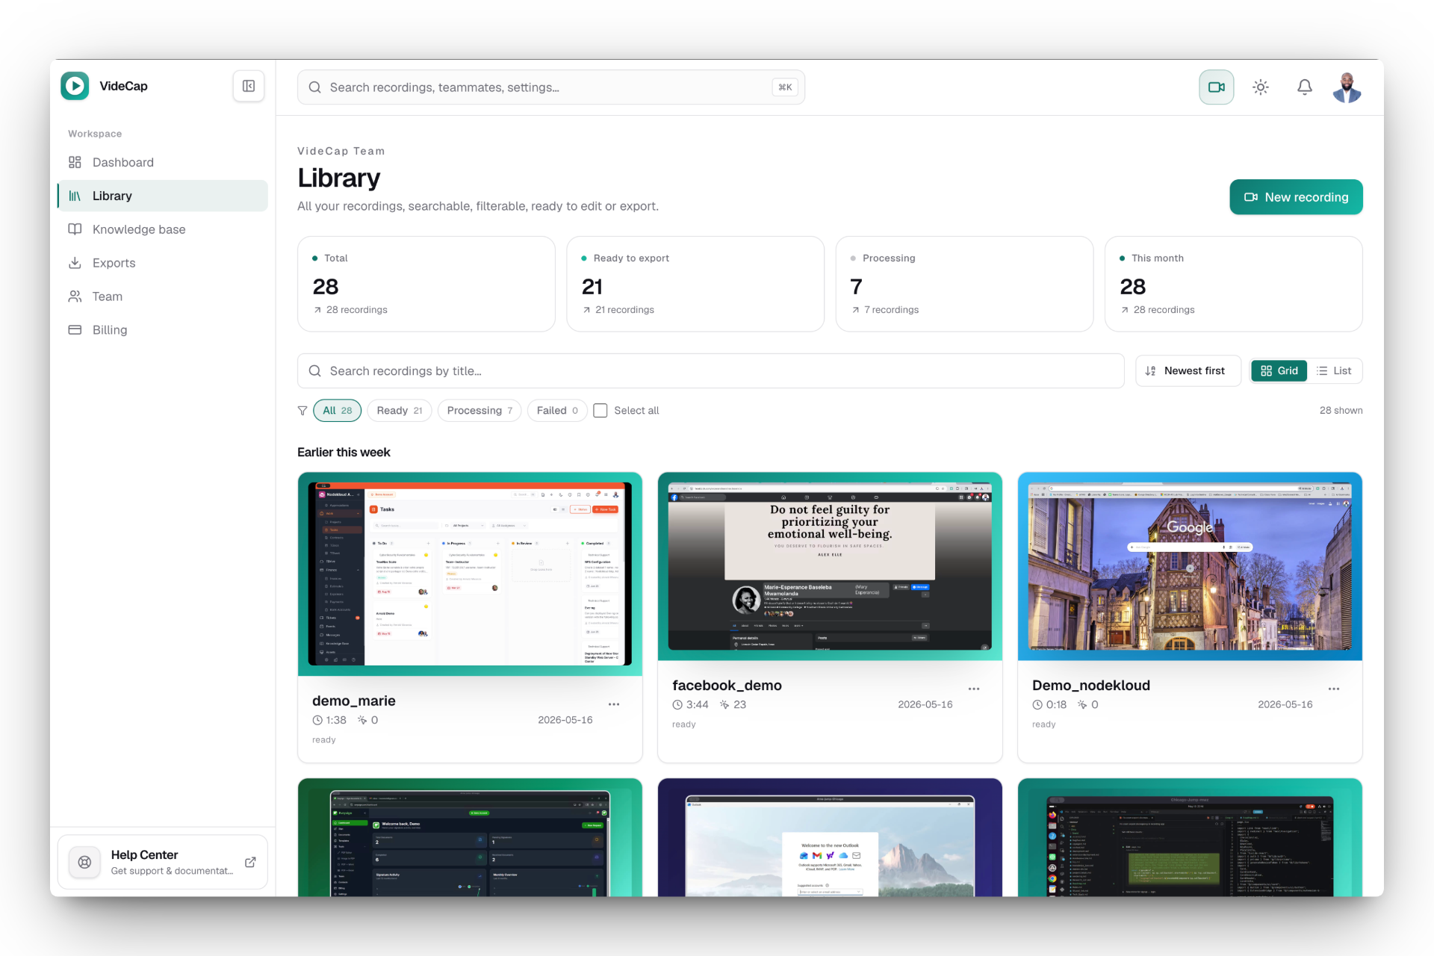Click the Library books icon in sidebar
Screen dimensions: 1434x956
[75, 196]
